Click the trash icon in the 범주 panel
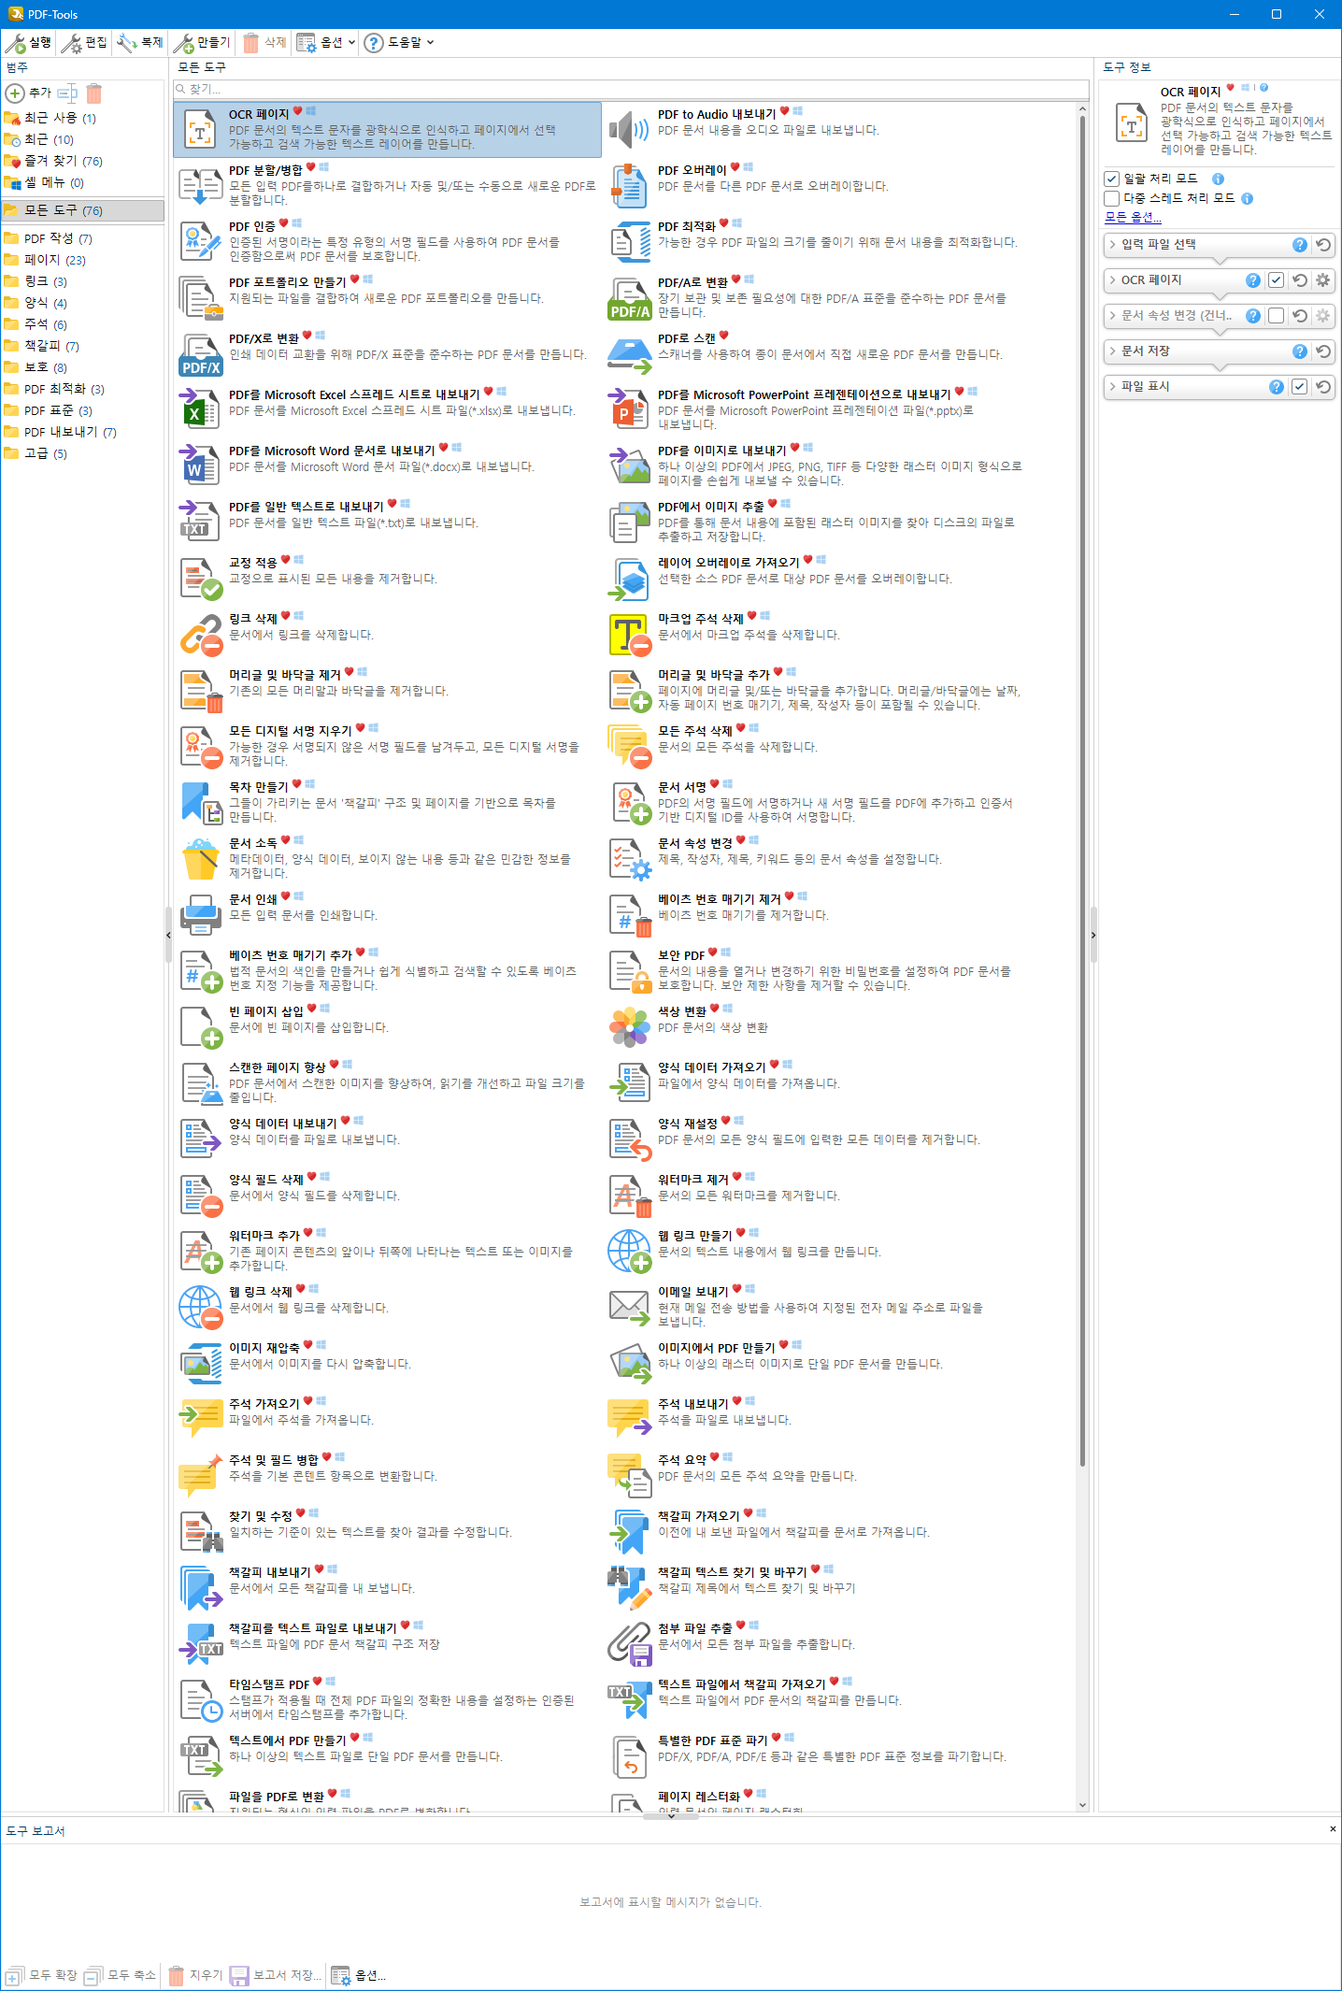Image resolution: width=1342 pixels, height=1991 pixels. click(x=93, y=93)
